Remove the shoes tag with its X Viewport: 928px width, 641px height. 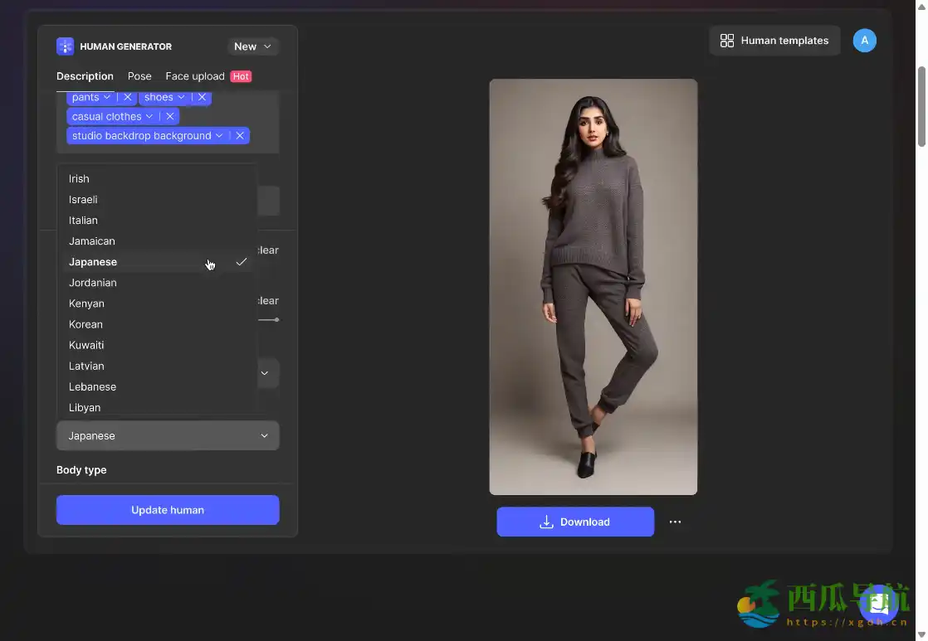click(x=202, y=97)
